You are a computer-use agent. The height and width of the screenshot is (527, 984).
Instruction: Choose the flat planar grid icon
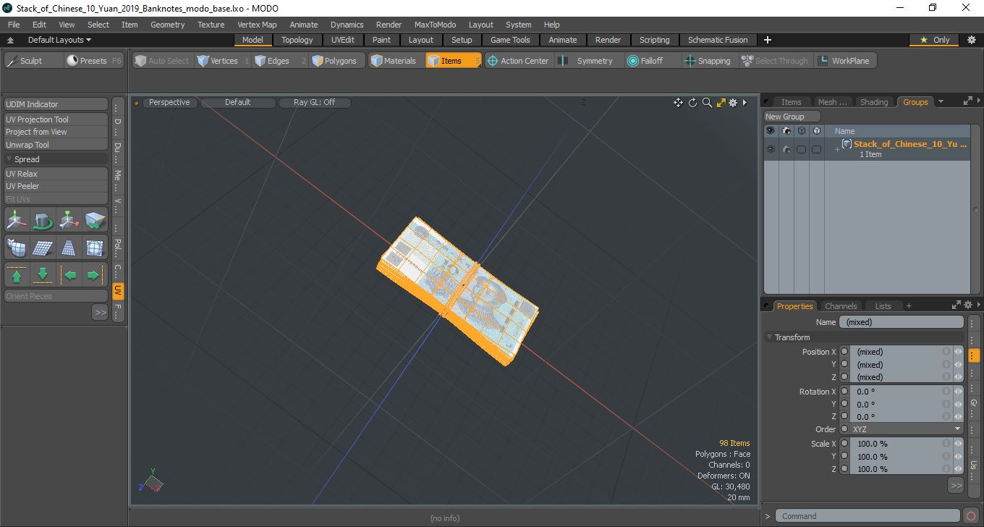tap(43, 248)
